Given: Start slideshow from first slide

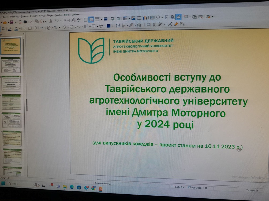Looking at the screenshot, I should [x=113, y=19].
